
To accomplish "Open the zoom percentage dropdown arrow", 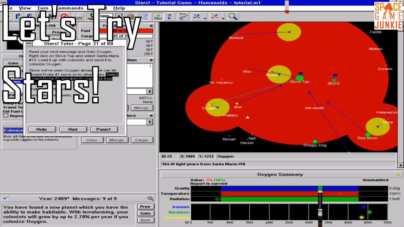I will pyautogui.click(x=119, y=16).
